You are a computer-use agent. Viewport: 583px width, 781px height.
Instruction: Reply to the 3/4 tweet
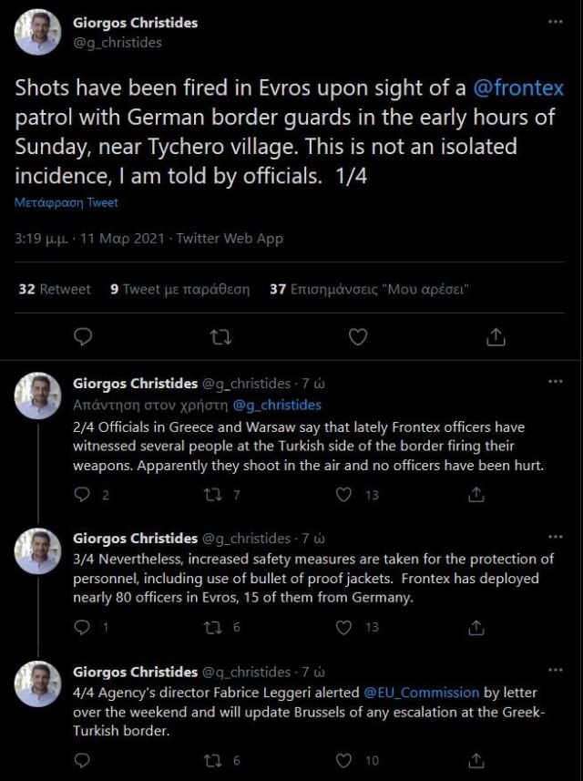pos(83,627)
